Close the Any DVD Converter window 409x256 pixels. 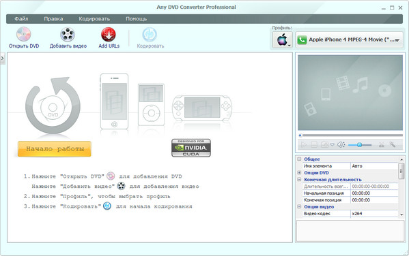[x=400, y=8]
